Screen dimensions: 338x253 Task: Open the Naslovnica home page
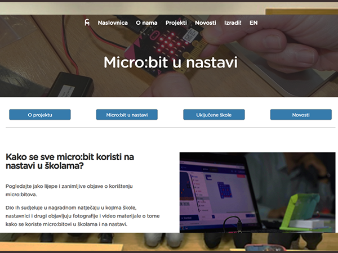point(113,23)
